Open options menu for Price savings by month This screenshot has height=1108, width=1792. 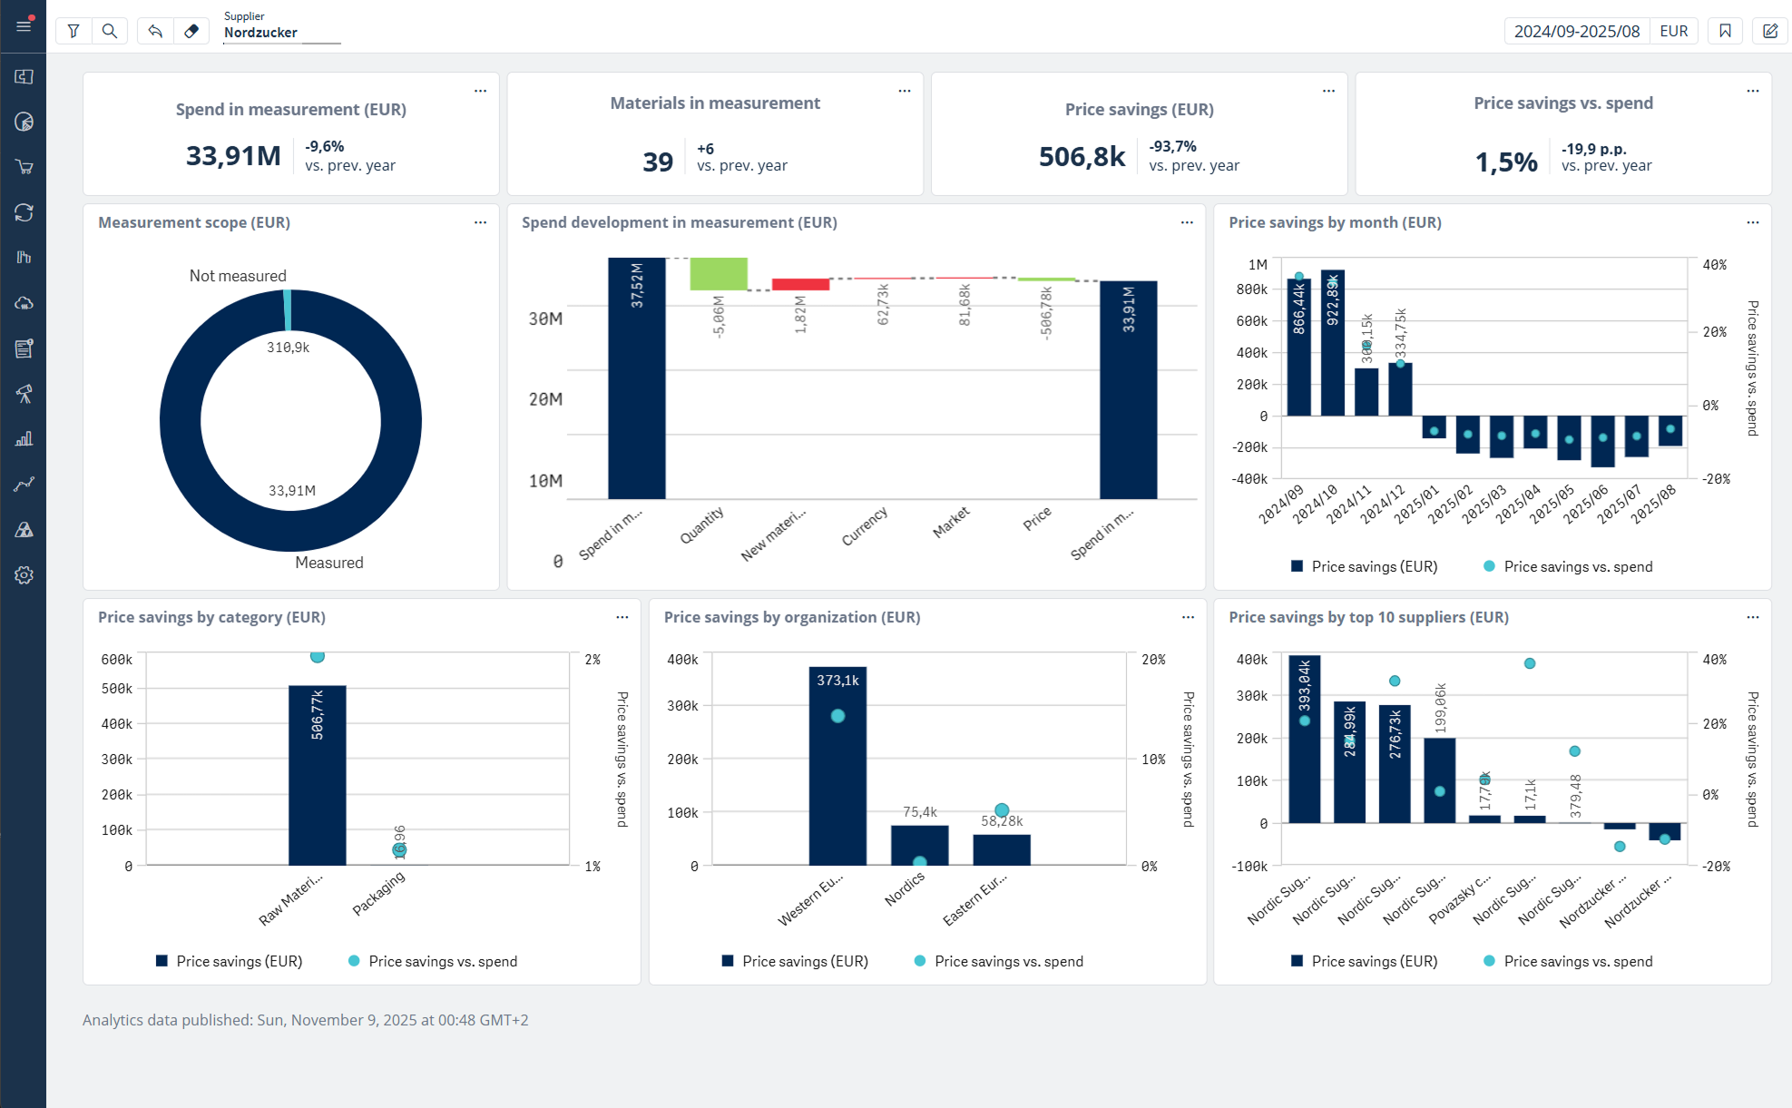pyautogui.click(x=1752, y=222)
